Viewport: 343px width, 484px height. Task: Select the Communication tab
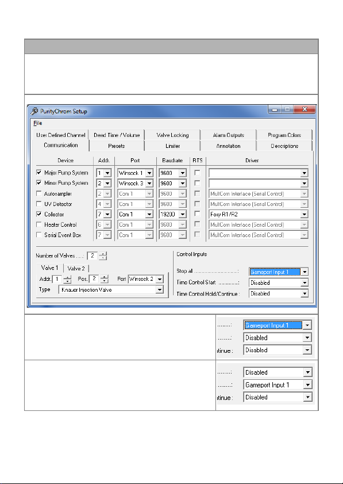pos(61,145)
